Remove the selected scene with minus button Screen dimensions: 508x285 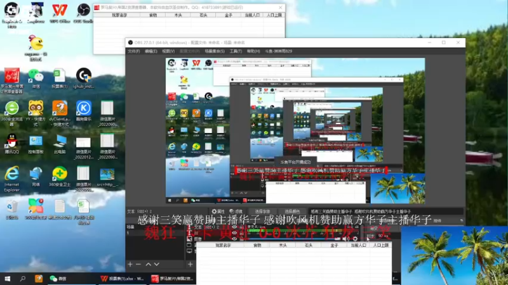pyautogui.click(x=138, y=264)
